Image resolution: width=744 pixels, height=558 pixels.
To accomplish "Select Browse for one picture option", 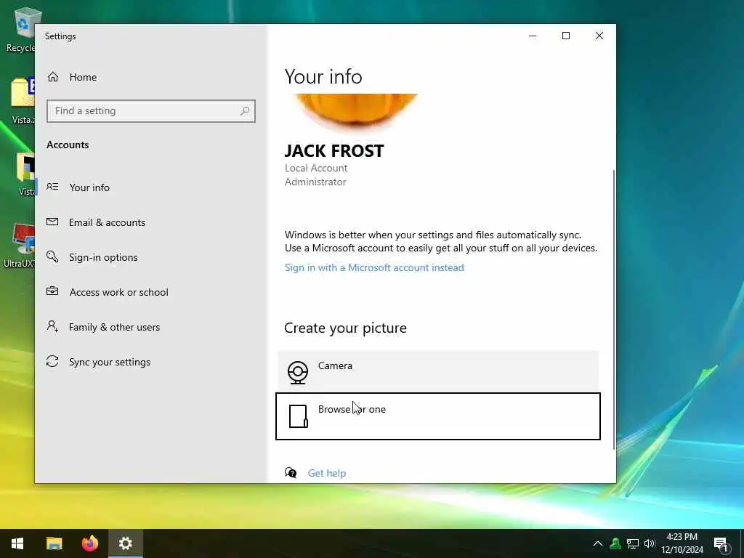I will click(438, 416).
